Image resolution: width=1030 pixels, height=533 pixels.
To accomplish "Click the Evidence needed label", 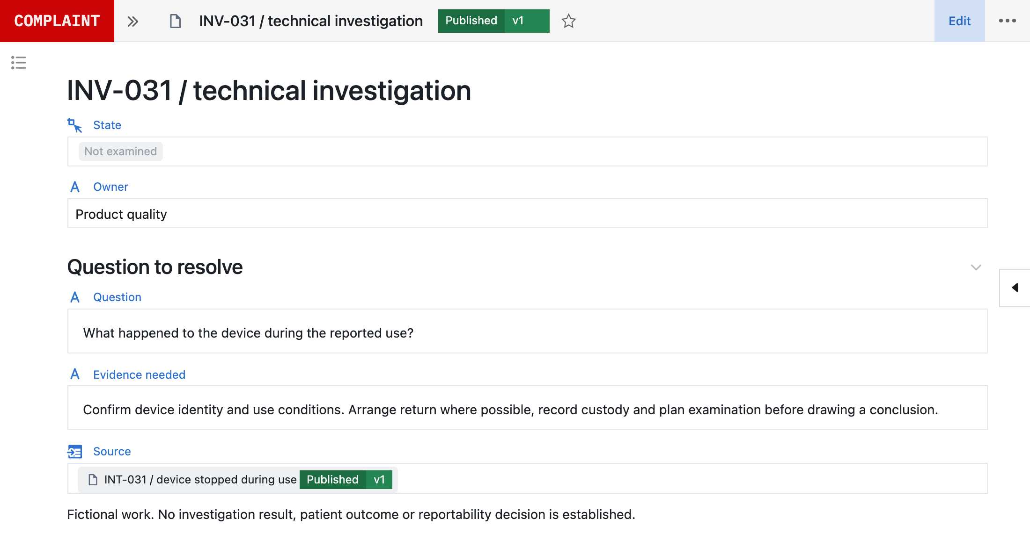I will pyautogui.click(x=139, y=375).
